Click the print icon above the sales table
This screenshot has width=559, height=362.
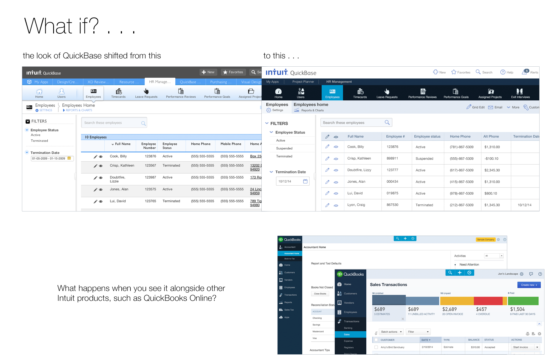tap(527, 334)
